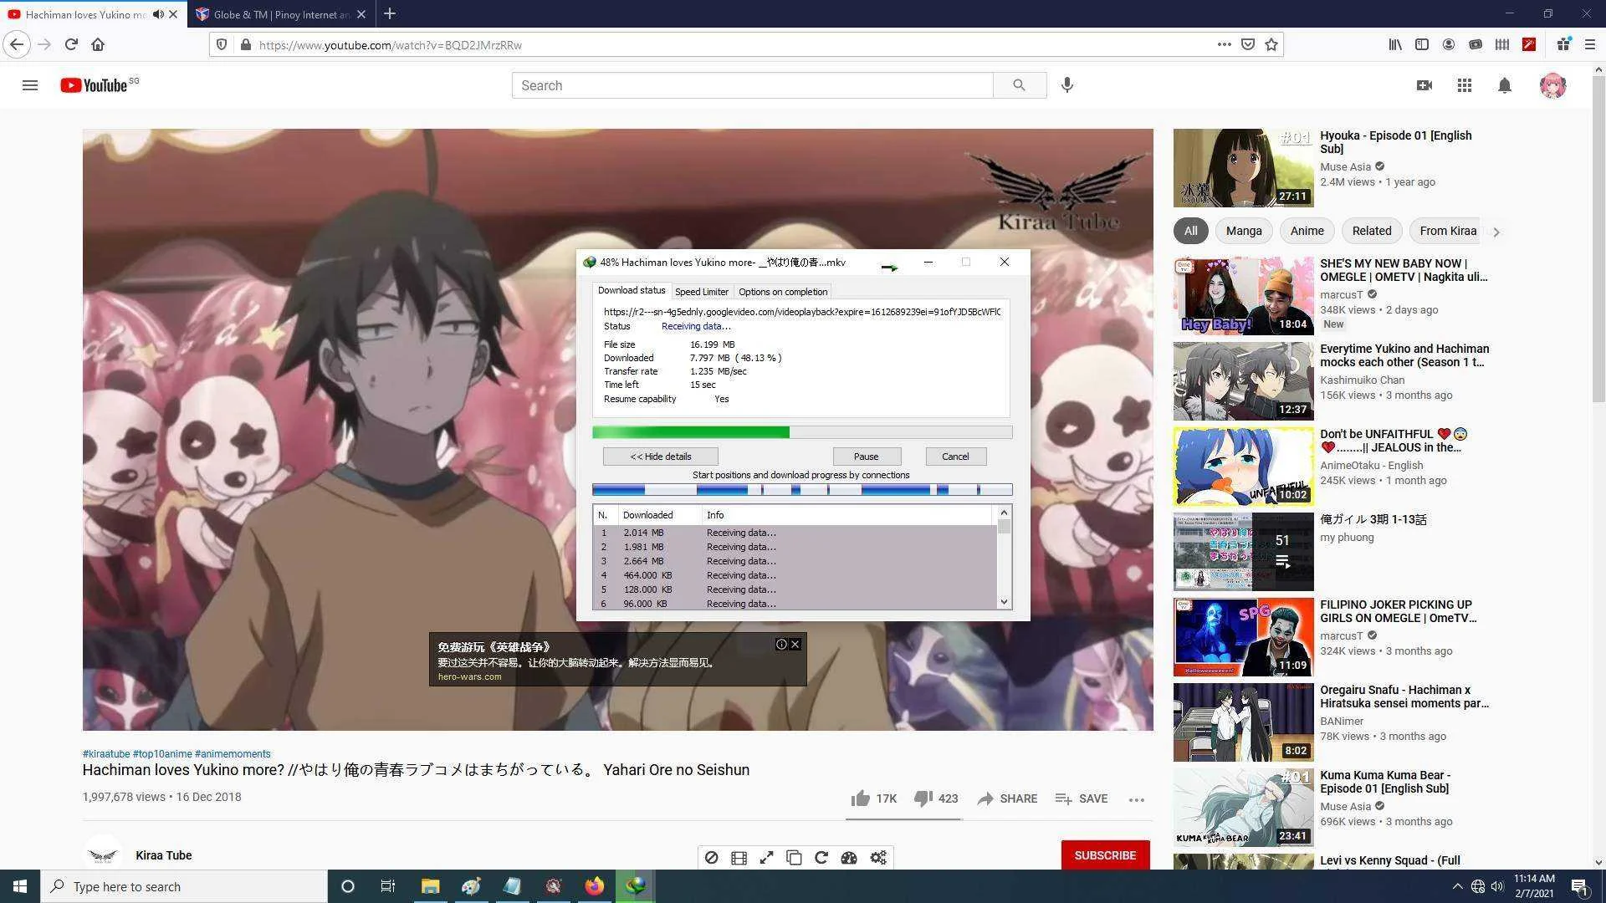Pause the download
1606x903 pixels.
[x=867, y=457]
